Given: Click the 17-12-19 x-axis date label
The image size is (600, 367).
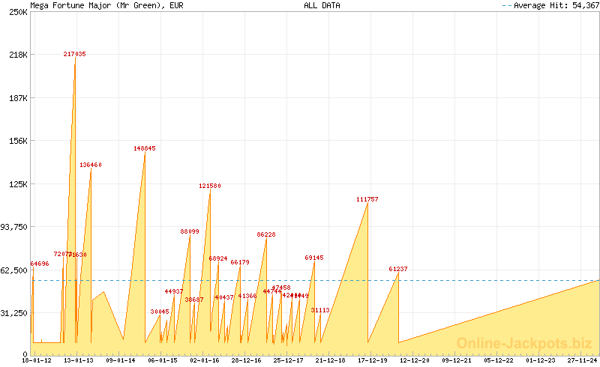Looking at the screenshot, I should coord(373,360).
